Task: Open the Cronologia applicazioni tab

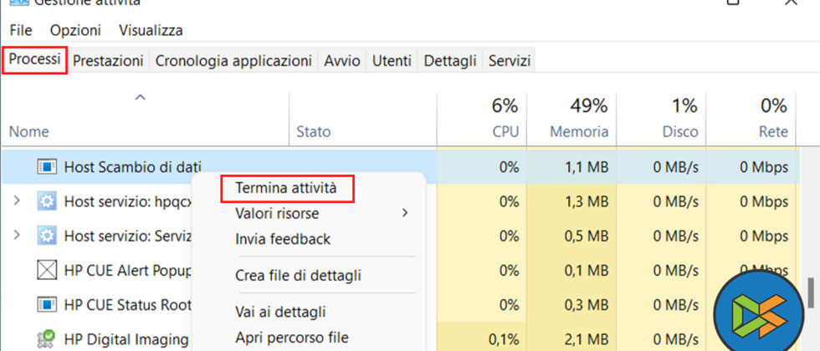Action: point(233,61)
